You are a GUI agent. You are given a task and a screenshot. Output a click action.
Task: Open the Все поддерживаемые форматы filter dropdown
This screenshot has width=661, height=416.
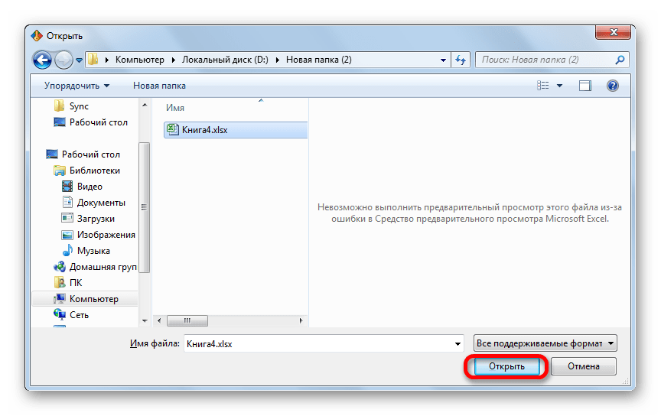click(x=545, y=343)
